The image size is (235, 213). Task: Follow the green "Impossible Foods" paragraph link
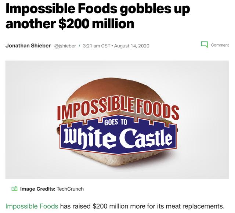tap(32, 206)
